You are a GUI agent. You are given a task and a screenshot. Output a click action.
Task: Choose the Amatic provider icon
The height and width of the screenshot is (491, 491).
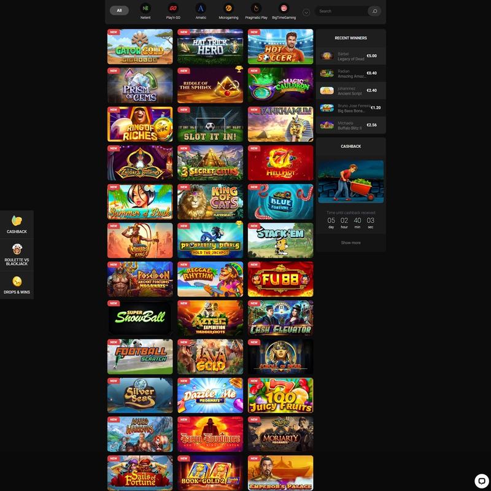coord(201,9)
